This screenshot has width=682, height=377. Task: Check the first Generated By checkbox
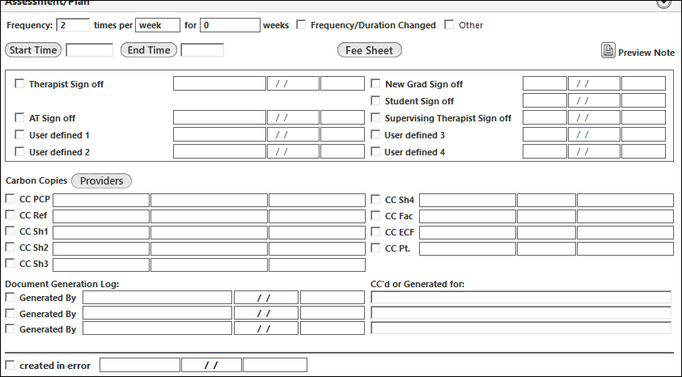point(10,297)
